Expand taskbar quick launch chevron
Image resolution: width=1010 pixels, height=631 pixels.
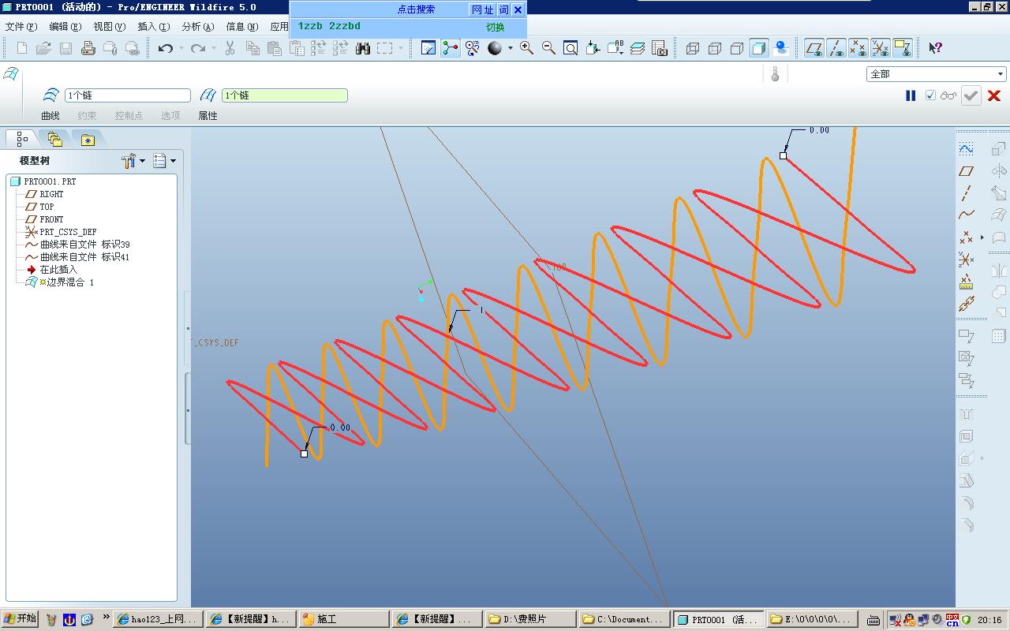click(x=107, y=618)
